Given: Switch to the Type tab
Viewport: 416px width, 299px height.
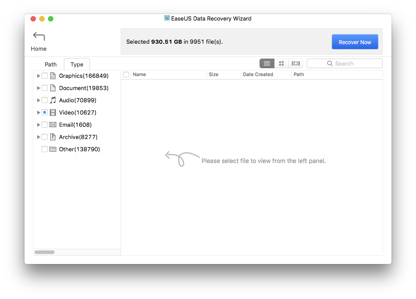Looking at the screenshot, I should point(77,64).
